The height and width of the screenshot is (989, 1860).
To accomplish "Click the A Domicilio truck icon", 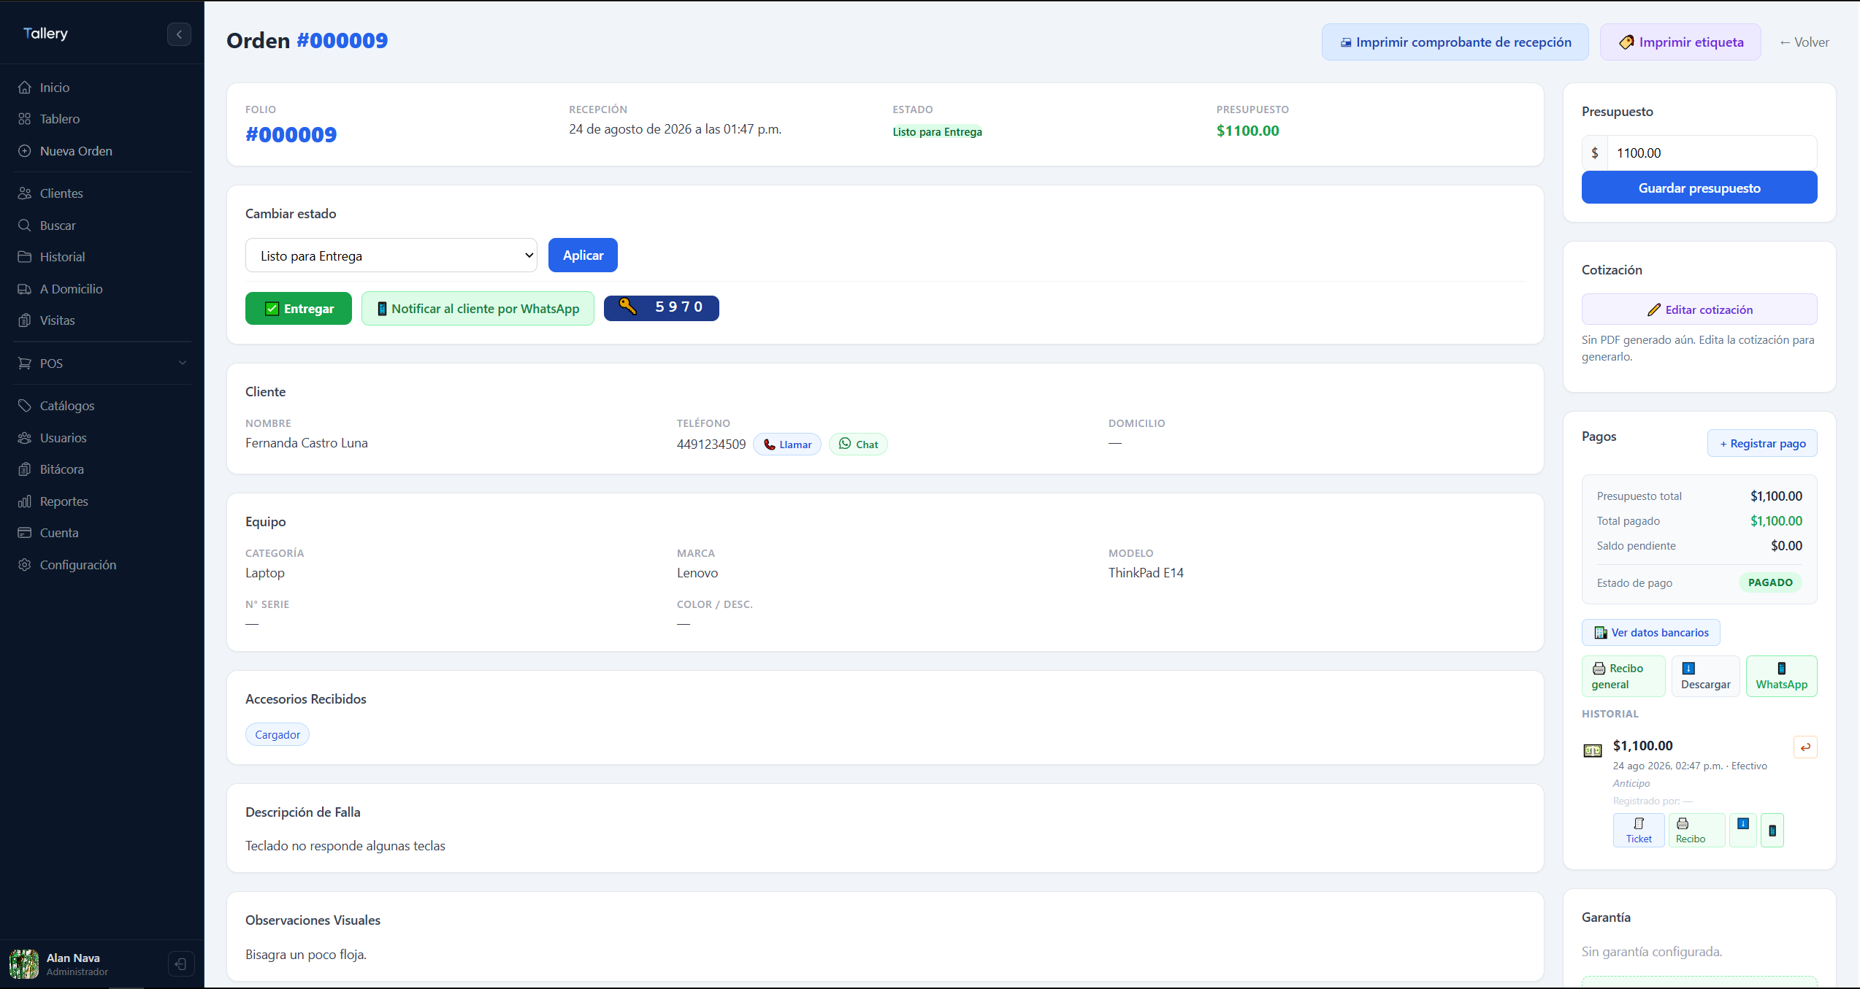I will pyautogui.click(x=25, y=289).
